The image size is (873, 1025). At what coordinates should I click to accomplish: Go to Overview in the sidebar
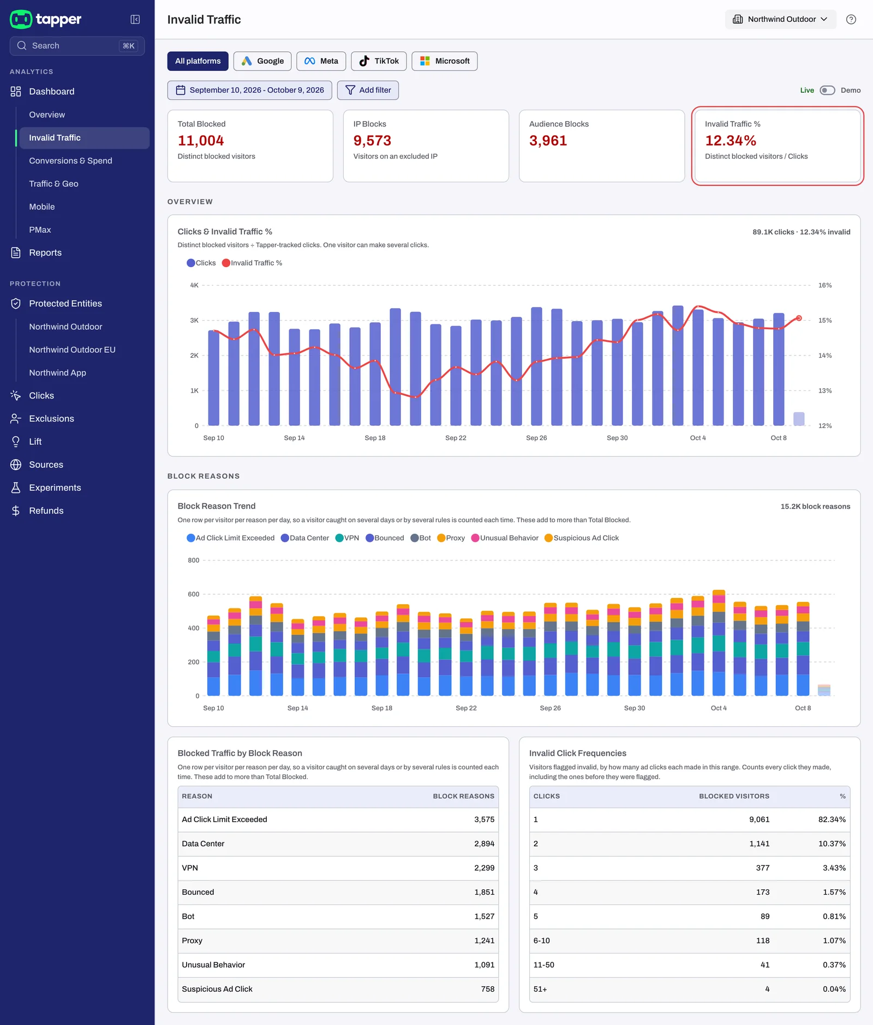pyautogui.click(x=47, y=115)
